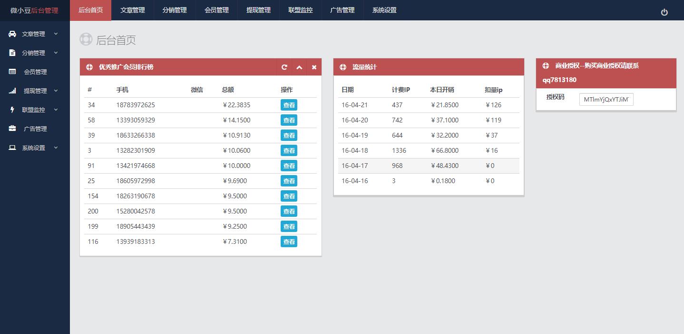Select the 16-04-17 traffic statistics row

click(428, 166)
